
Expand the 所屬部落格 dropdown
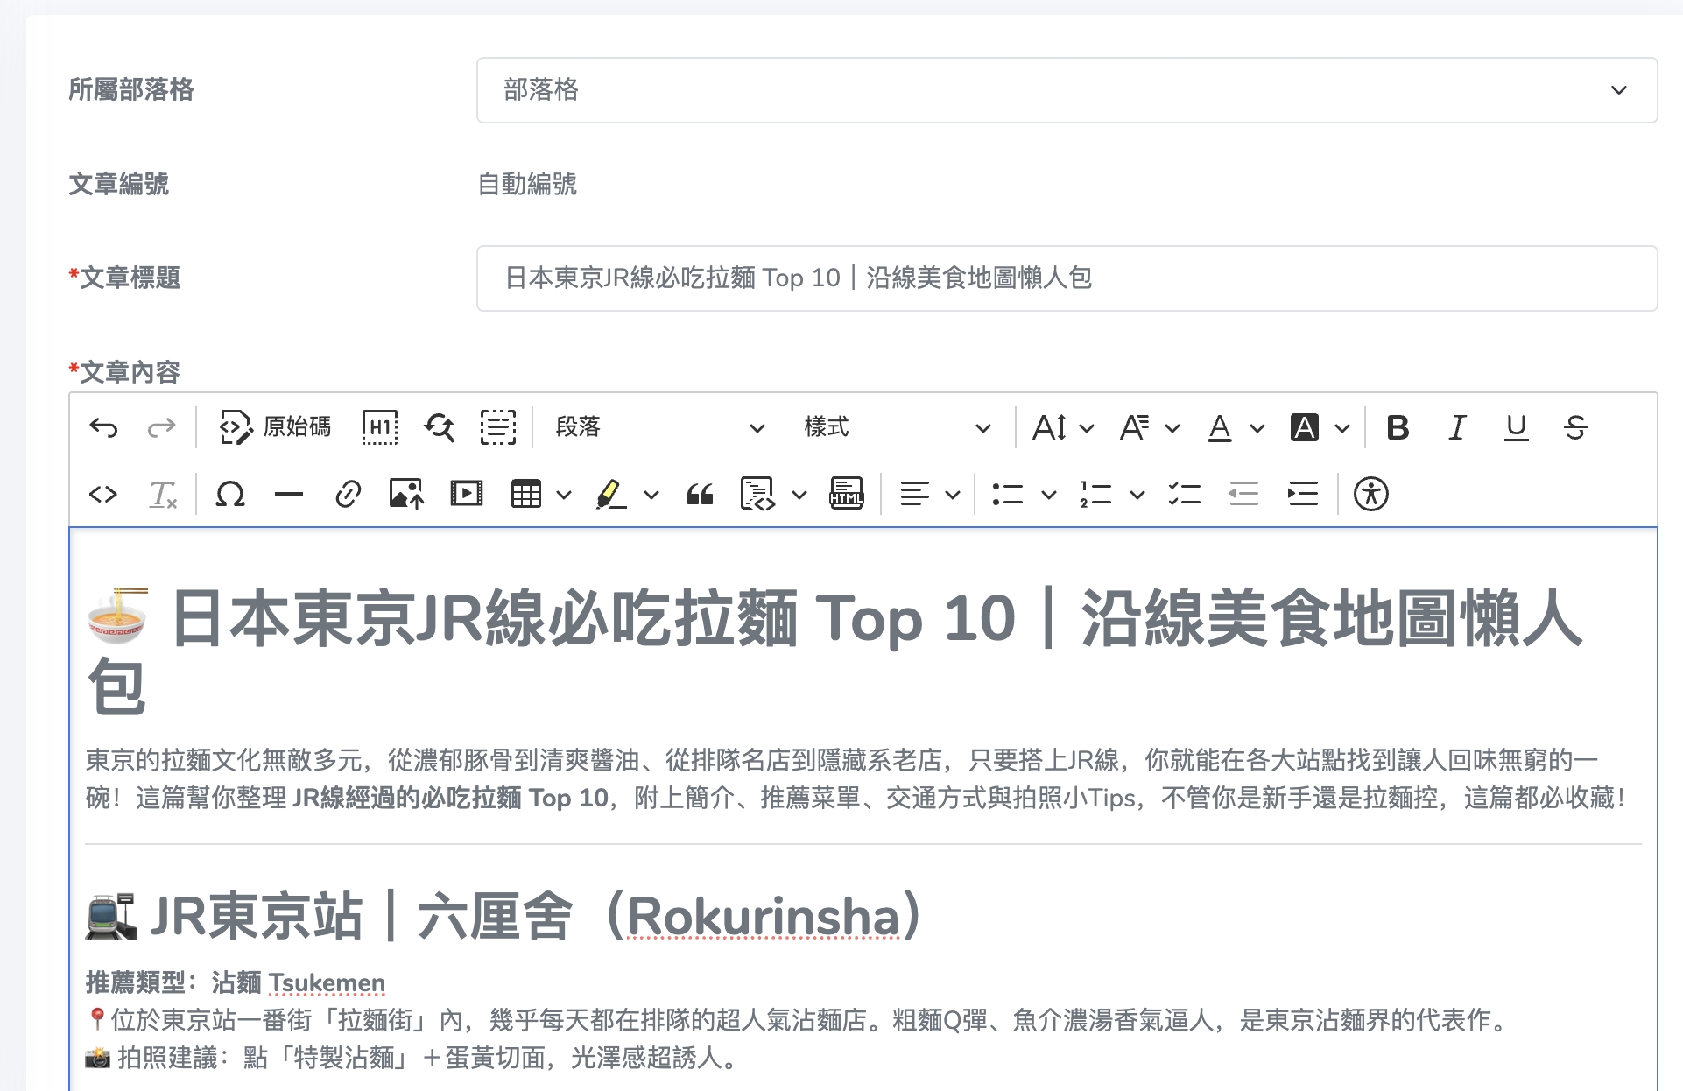pyautogui.click(x=1066, y=90)
